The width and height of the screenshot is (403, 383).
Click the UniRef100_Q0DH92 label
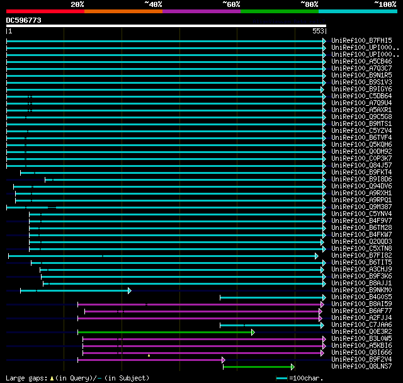coord(361,152)
